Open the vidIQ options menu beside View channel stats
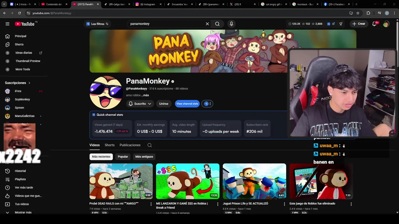This screenshot has width=399, height=224. point(208,104)
